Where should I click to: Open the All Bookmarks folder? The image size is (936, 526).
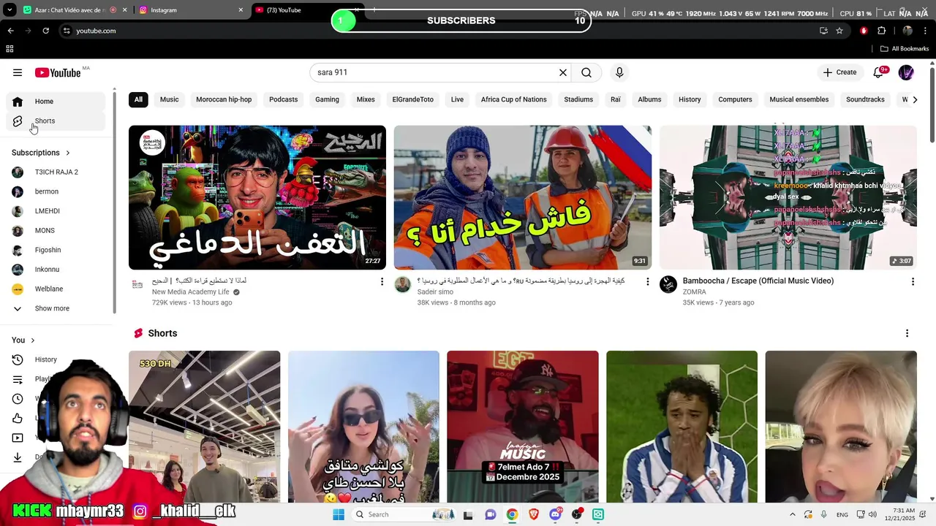tap(905, 49)
